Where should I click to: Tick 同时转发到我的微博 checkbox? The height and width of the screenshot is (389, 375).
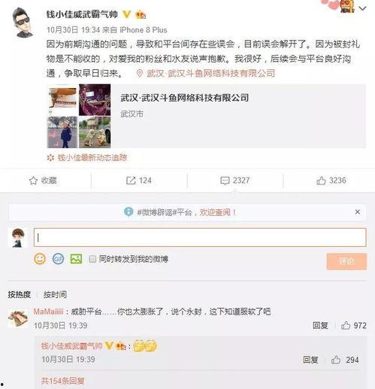[92, 259]
